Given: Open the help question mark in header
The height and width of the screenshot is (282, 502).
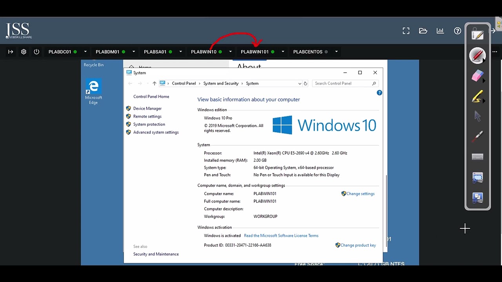Looking at the screenshot, I should point(458,31).
